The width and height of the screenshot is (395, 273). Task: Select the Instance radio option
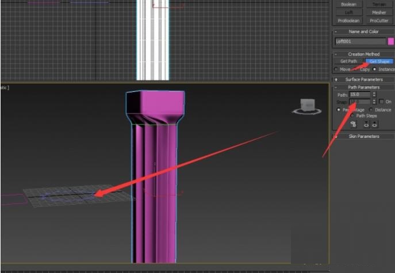[375, 69]
